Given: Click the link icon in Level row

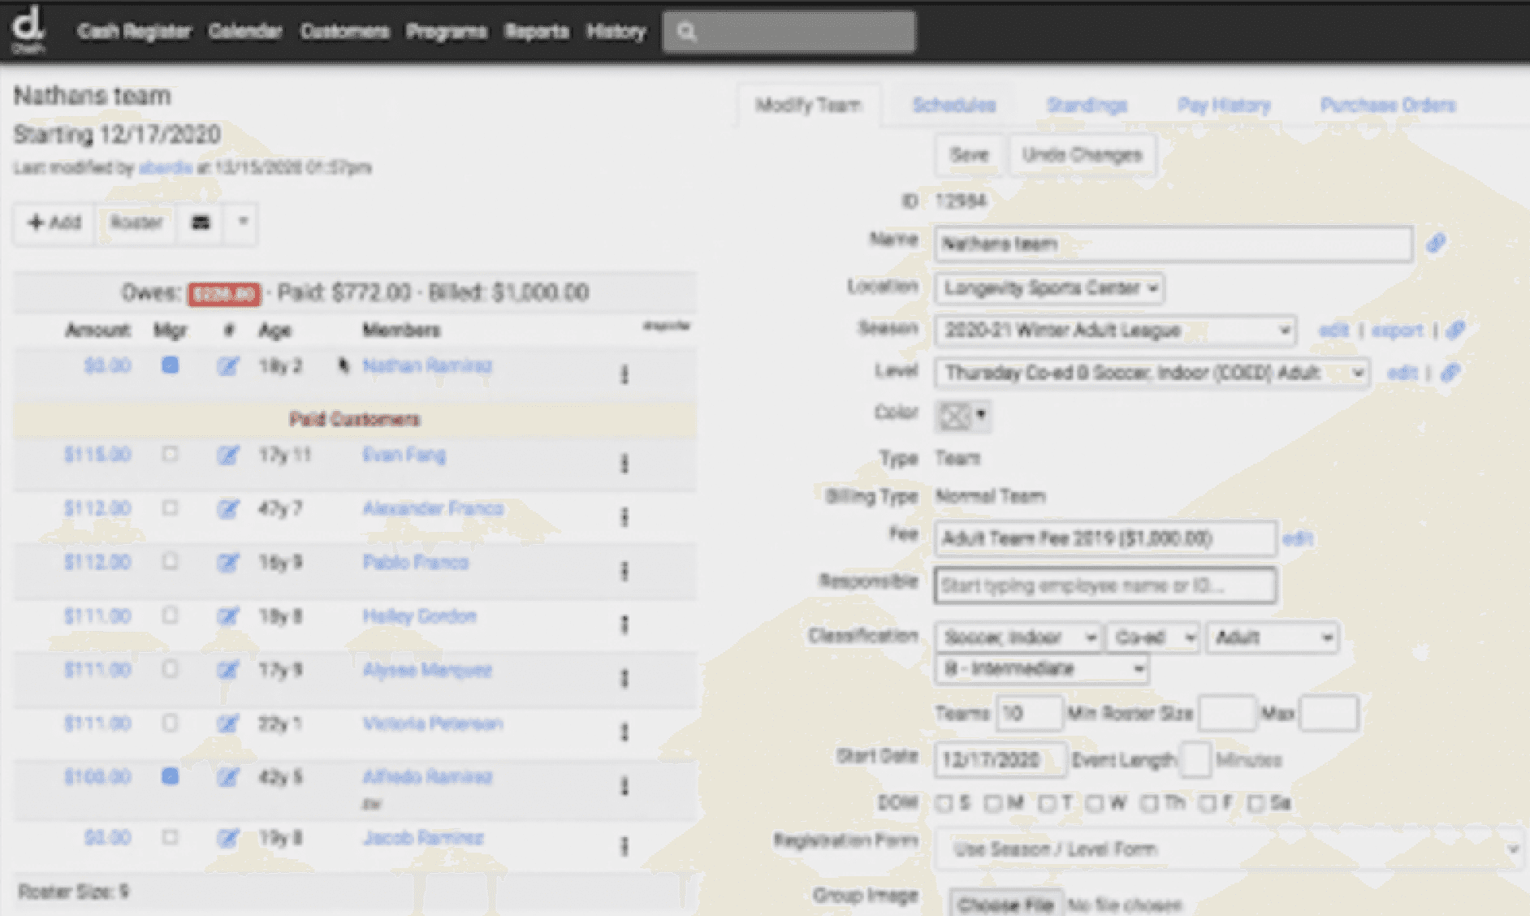Looking at the screenshot, I should point(1450,373).
